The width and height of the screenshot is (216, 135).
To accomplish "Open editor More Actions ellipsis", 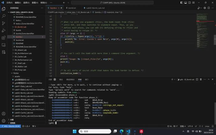I will (x=212, y=8).
